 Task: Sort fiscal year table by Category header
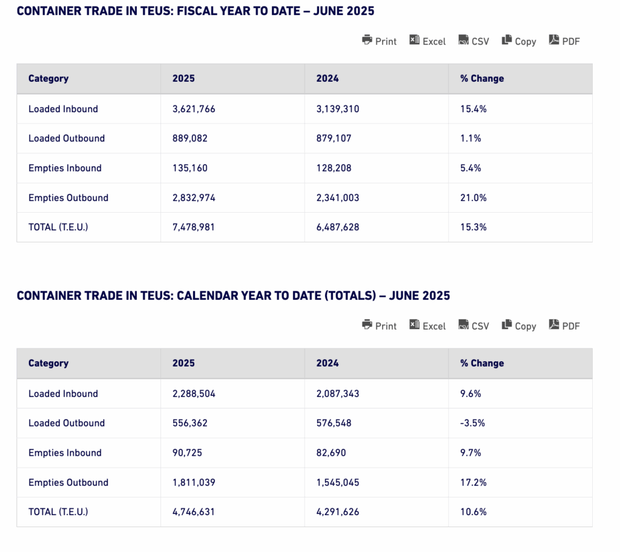[x=48, y=79]
